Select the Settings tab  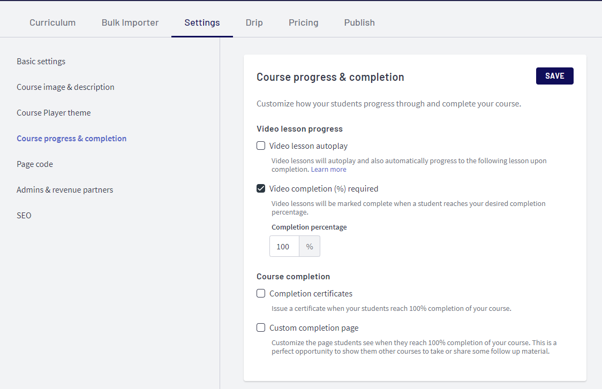point(202,22)
